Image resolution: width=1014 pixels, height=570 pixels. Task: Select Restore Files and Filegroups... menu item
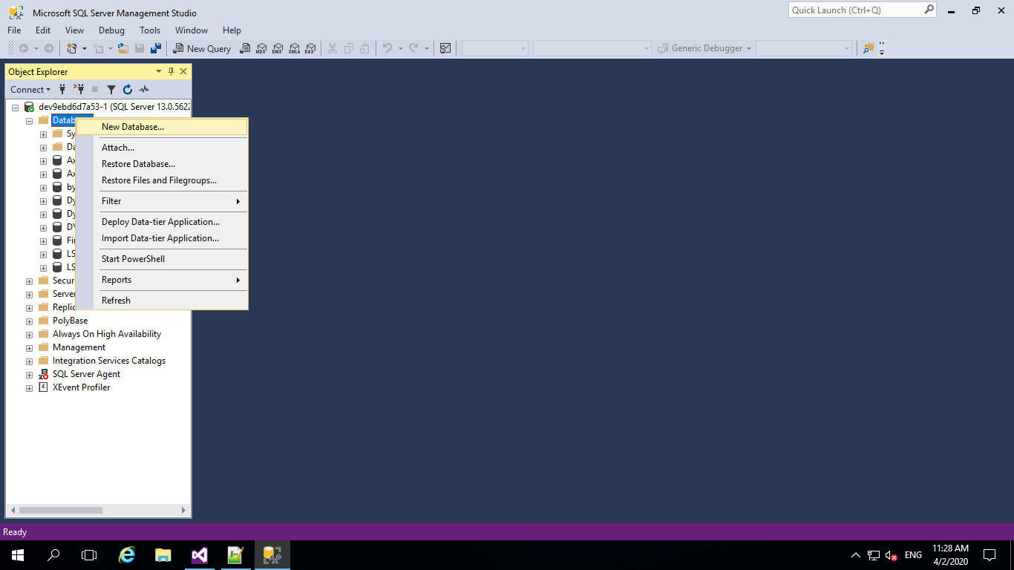coord(162,180)
